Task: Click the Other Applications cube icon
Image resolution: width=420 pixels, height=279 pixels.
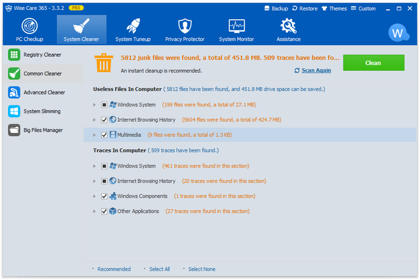Action: [113, 211]
